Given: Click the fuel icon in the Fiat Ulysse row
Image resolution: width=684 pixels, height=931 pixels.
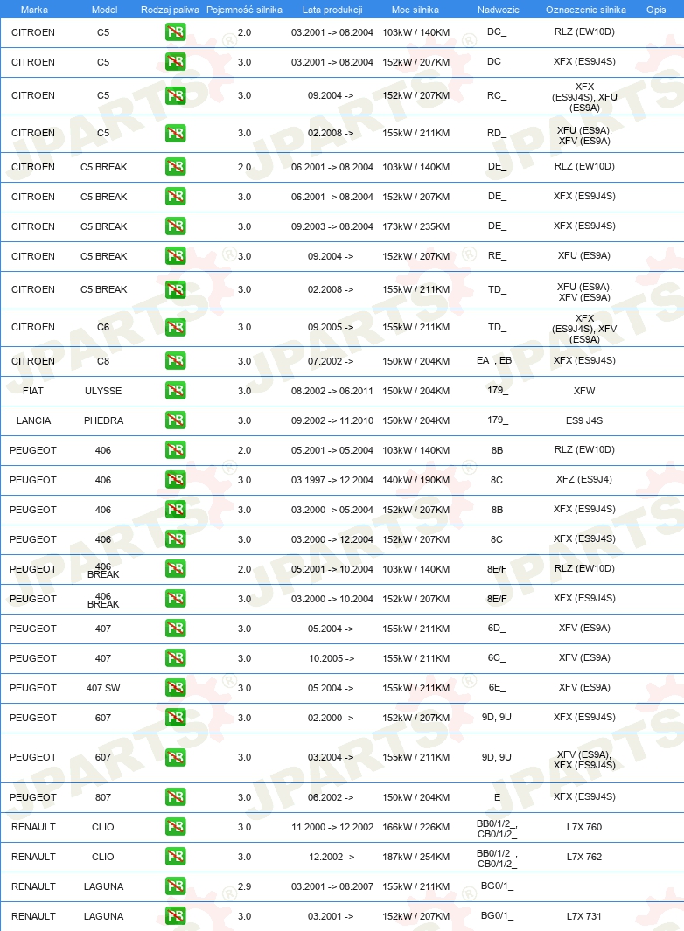Looking at the screenshot, I should (x=175, y=391).
